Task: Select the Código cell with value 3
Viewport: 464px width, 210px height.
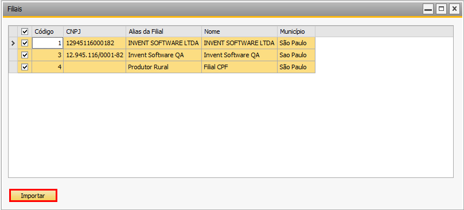Action: coord(48,55)
